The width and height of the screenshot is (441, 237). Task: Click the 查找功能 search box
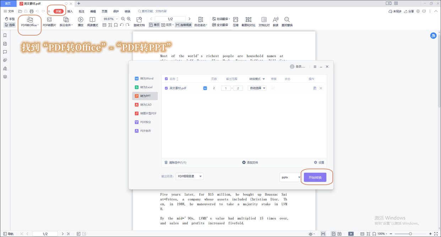(x=153, y=11)
